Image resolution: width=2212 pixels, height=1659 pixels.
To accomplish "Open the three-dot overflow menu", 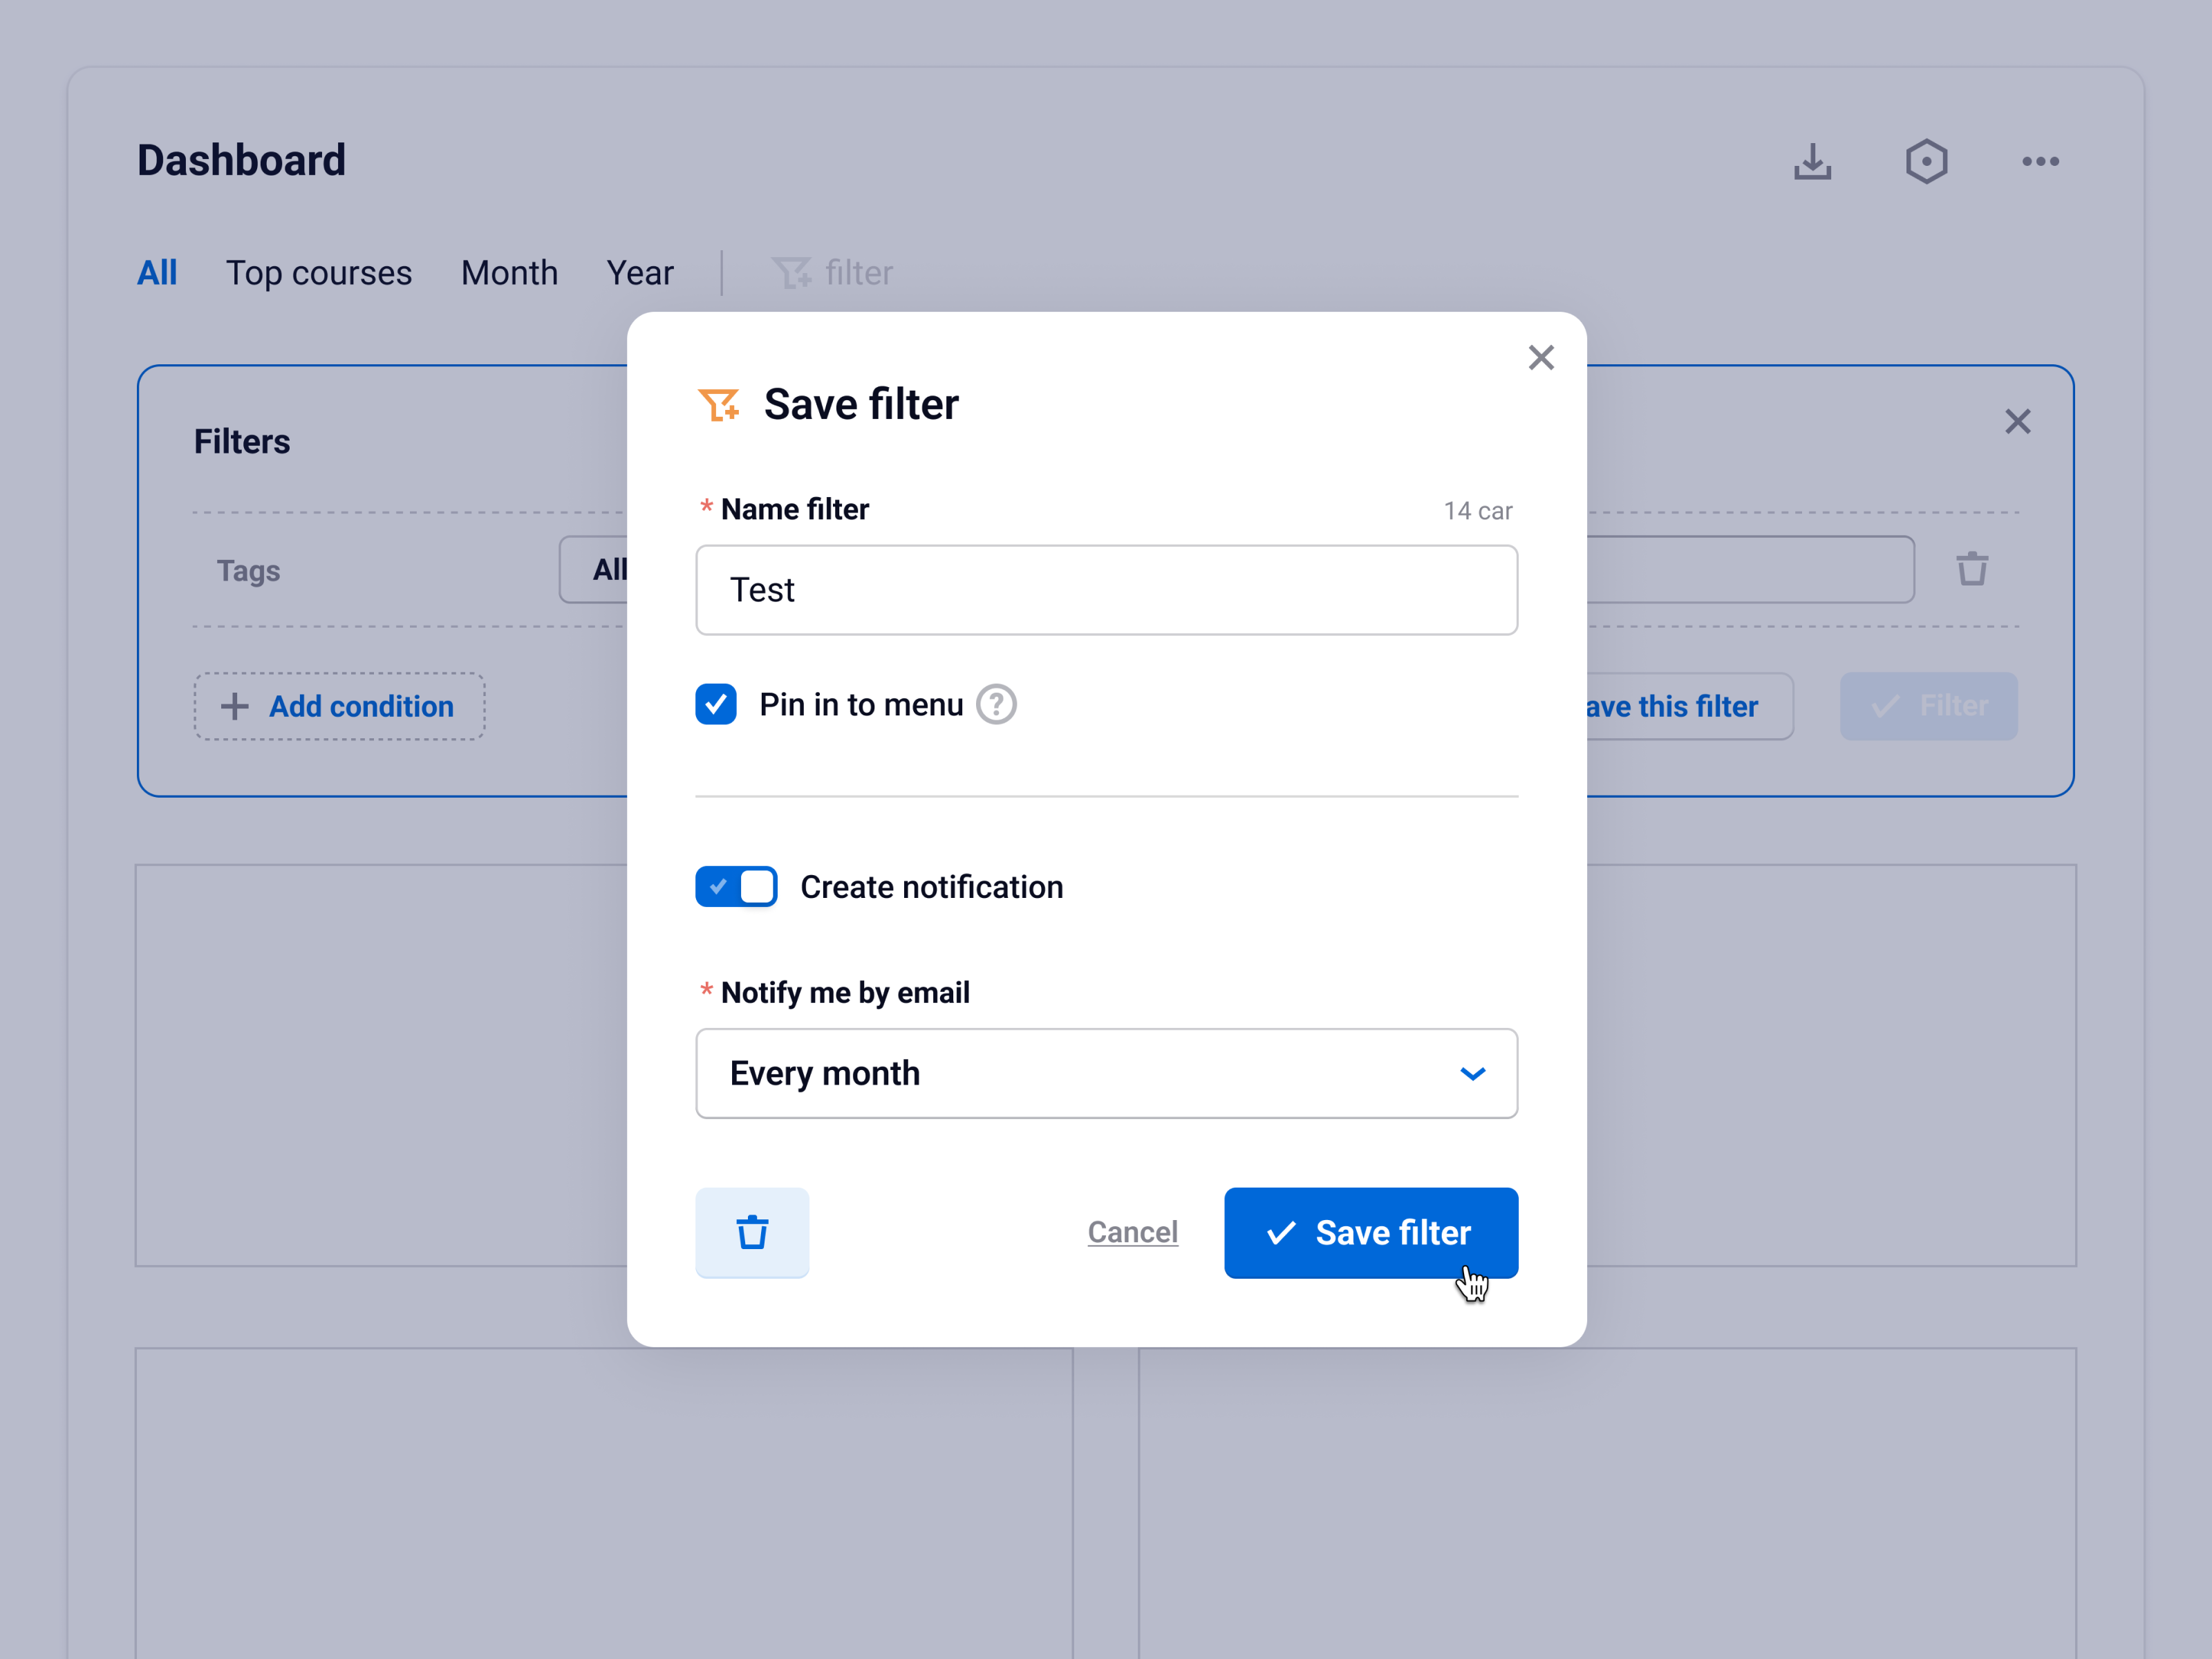I will coord(2040,161).
